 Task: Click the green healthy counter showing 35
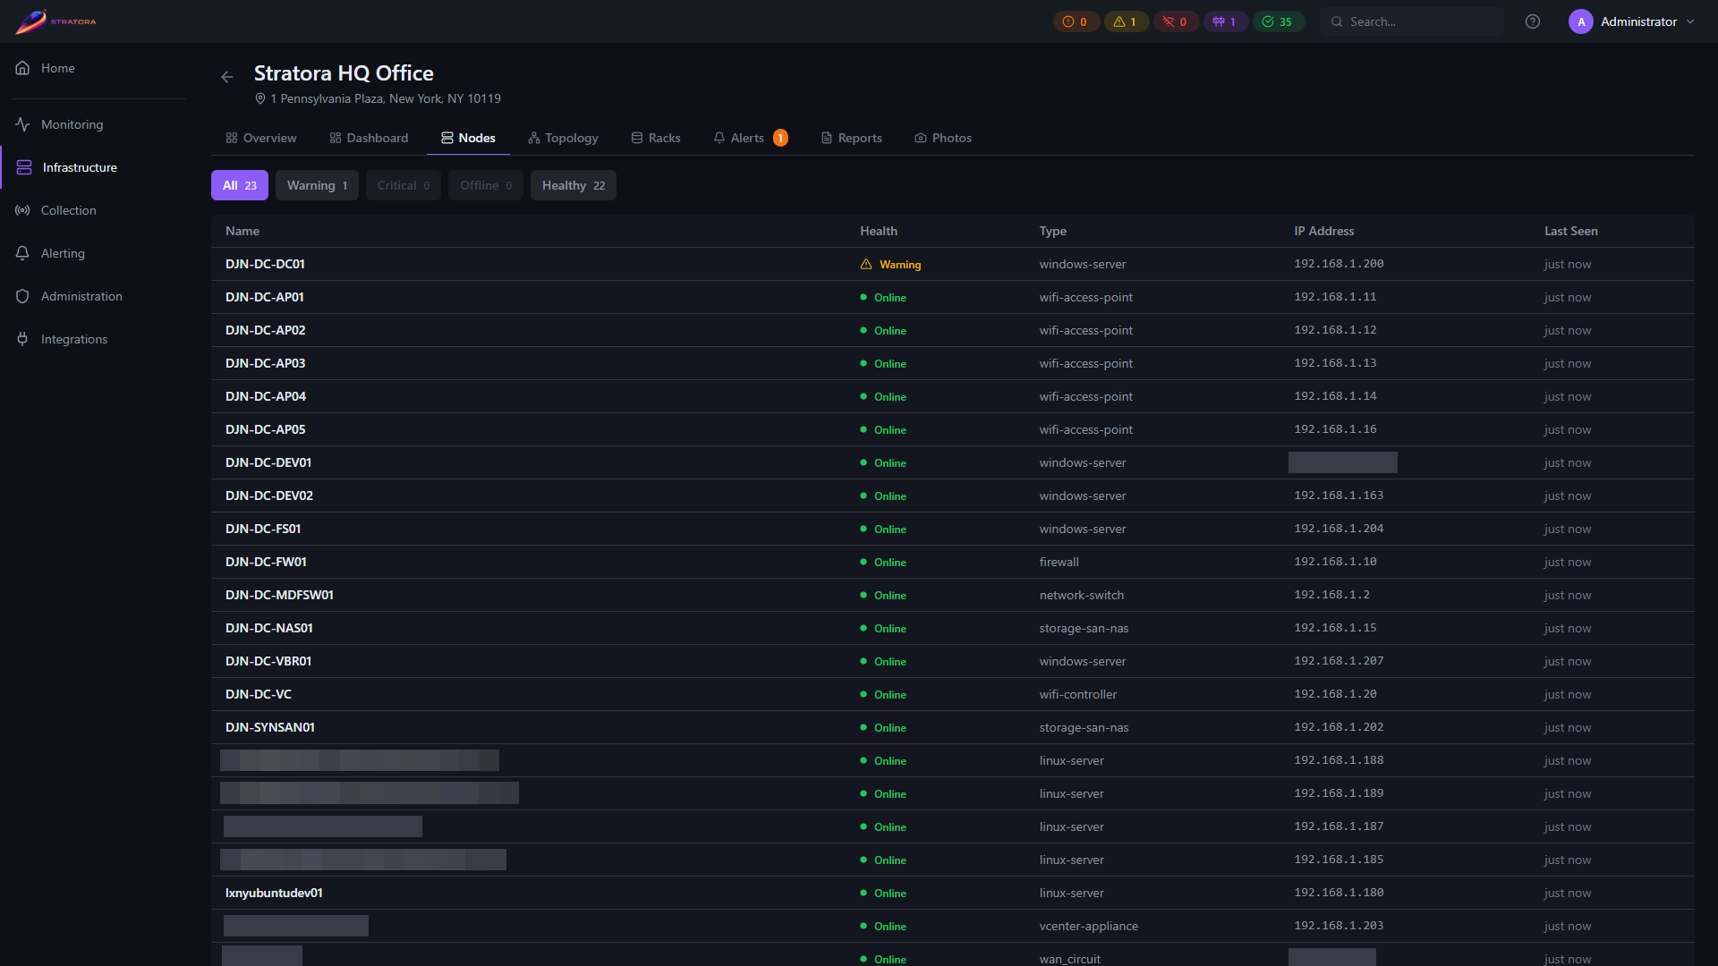click(x=1278, y=21)
